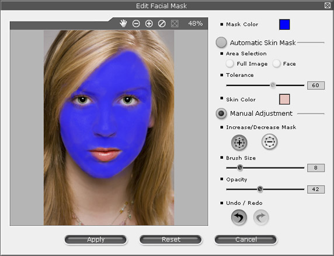The width and height of the screenshot is (334, 256).
Task: Click the Mask Color label
Action: 242,24
